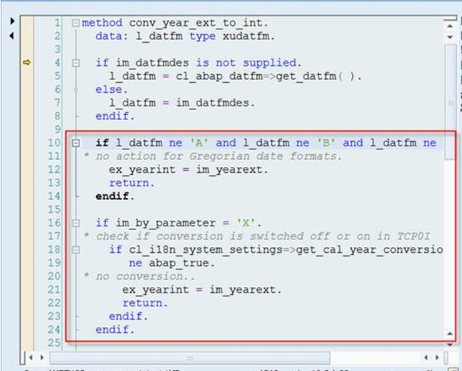Click 'cl_abap_datfm=>get_datfm' call on line 5
This screenshot has width=462, height=371.
[256, 77]
